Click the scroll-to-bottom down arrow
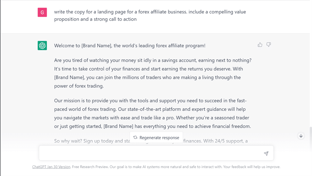The image size is (312, 176). (301, 136)
